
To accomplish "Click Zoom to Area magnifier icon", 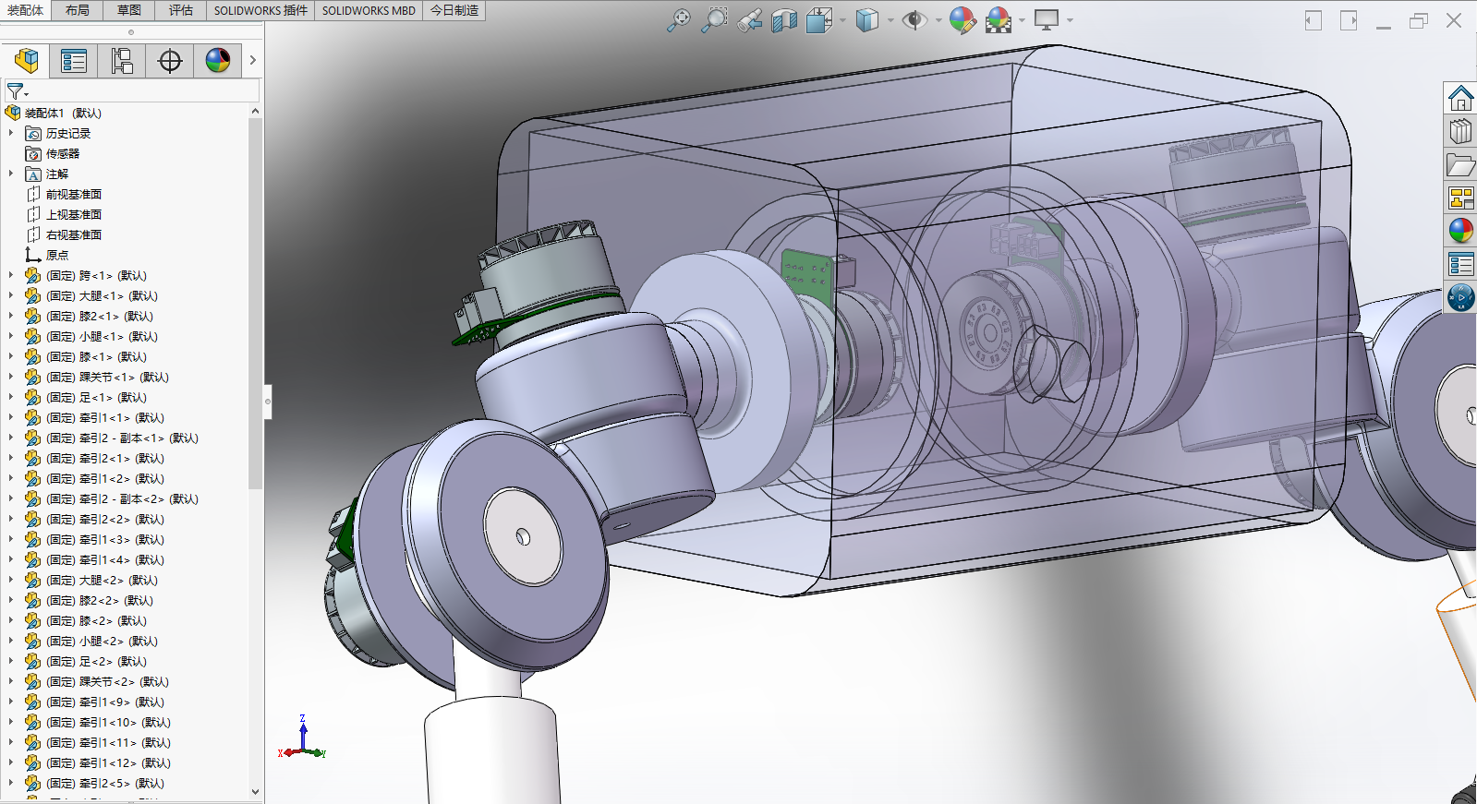I will click(714, 20).
